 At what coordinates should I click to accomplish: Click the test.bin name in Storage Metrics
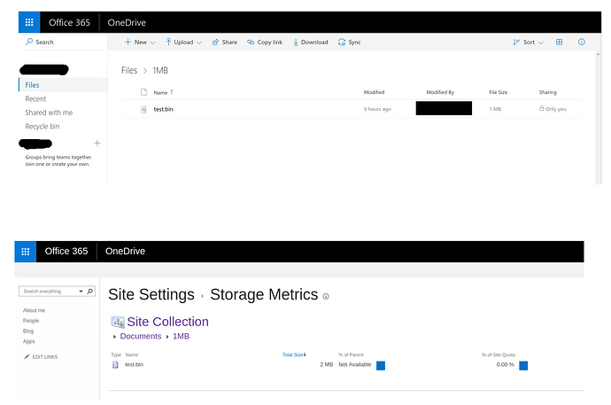[134, 364]
